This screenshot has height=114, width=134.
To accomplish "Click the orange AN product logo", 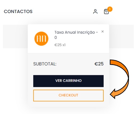I will pyautogui.click(x=41, y=39).
